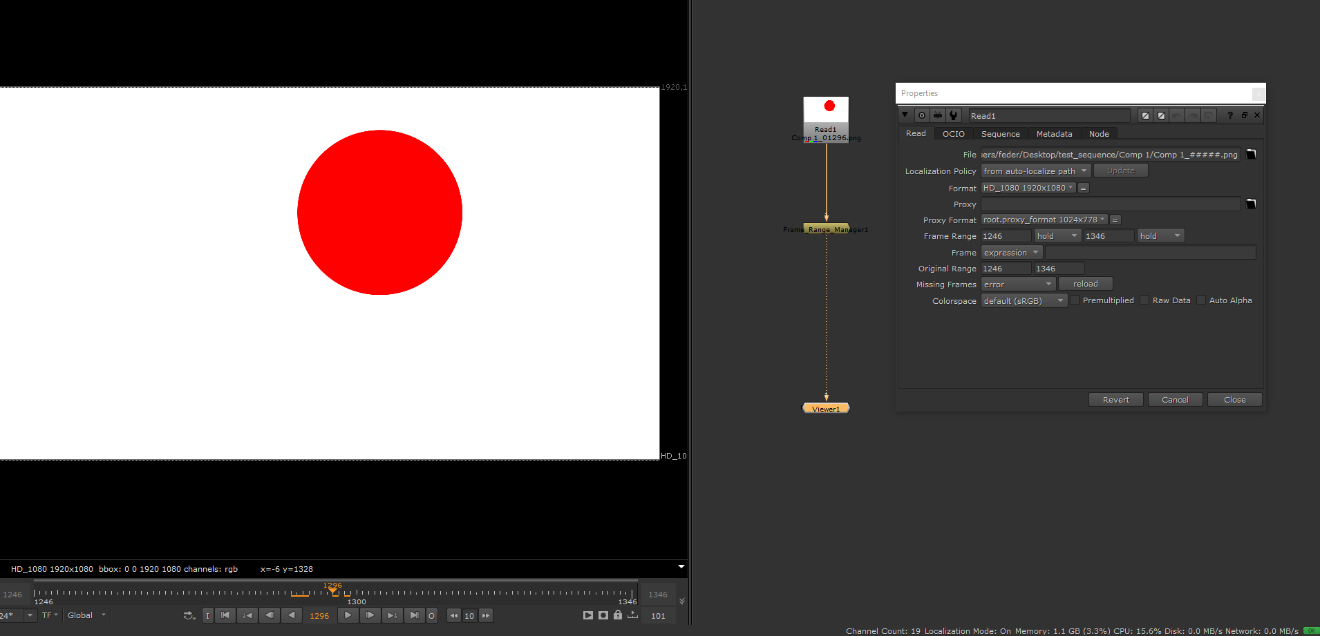Click the help question mark in the properties panel
The height and width of the screenshot is (636, 1320).
[1229, 115]
